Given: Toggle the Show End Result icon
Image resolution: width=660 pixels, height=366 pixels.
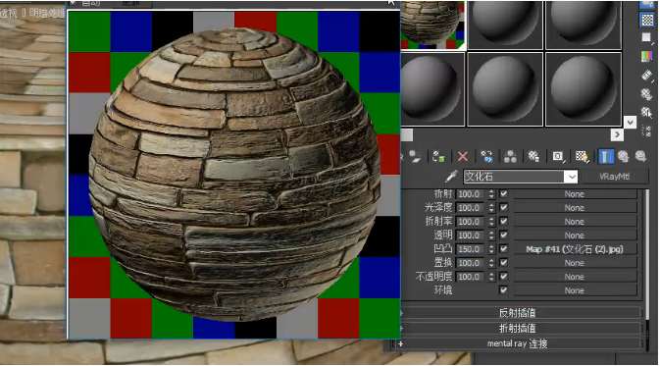Looking at the screenshot, I should click(605, 157).
